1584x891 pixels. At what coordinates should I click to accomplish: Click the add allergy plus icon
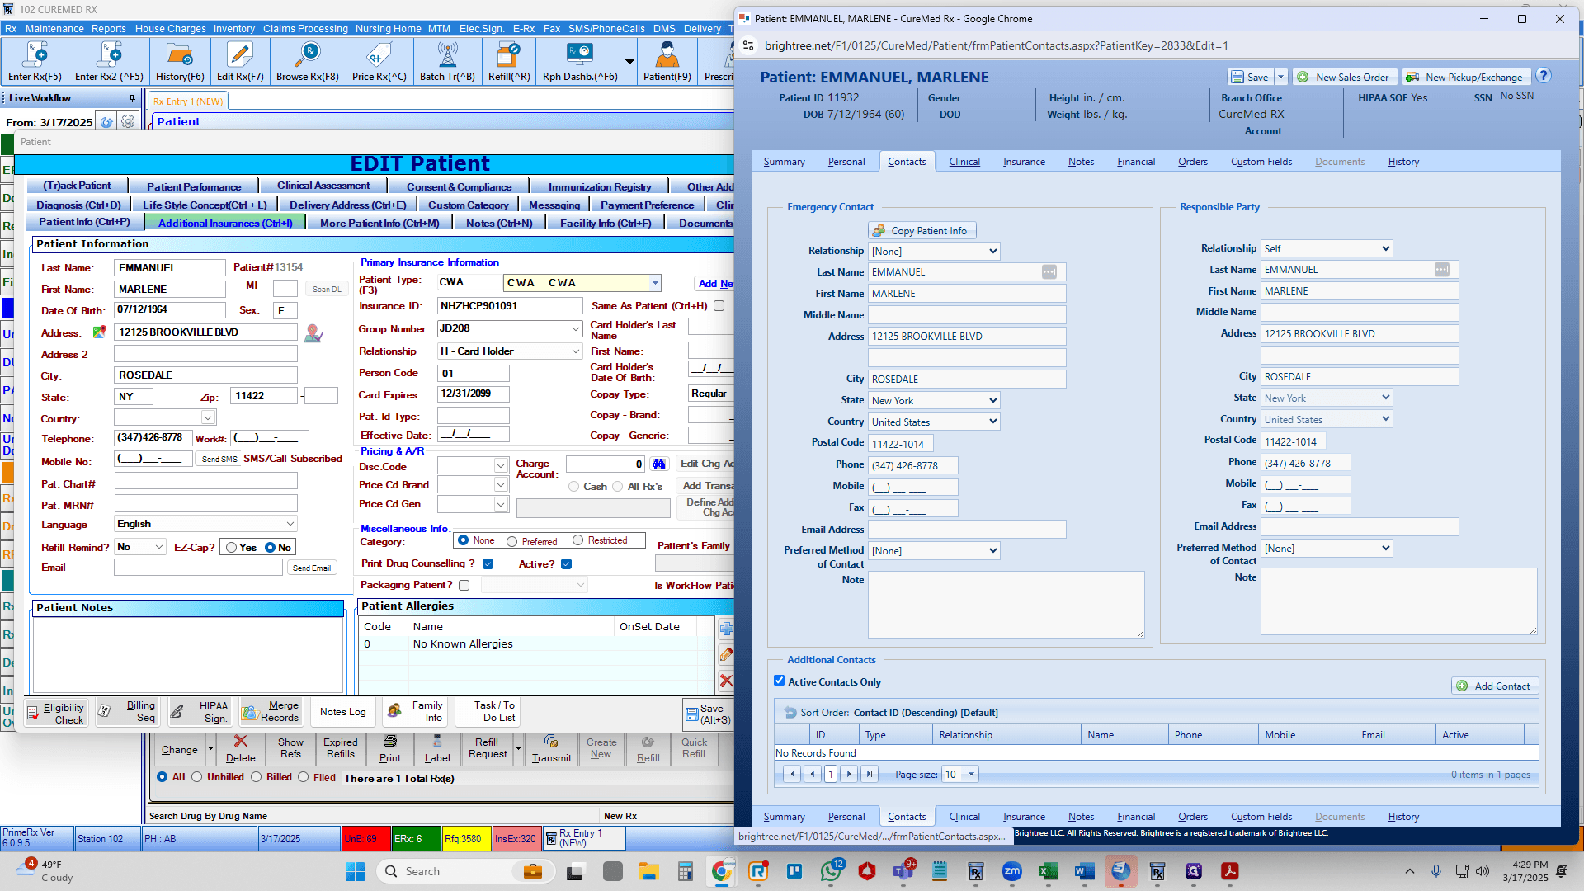click(726, 629)
